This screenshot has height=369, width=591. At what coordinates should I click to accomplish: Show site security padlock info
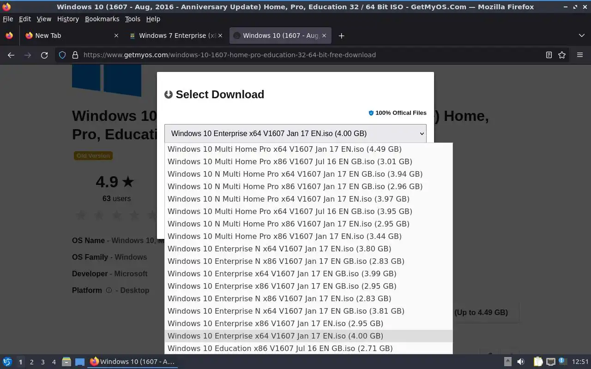tap(75, 55)
